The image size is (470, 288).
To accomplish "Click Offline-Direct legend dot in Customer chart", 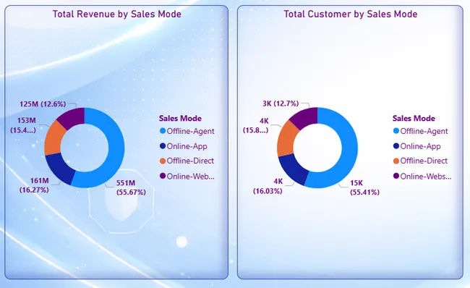I will 396,161.
